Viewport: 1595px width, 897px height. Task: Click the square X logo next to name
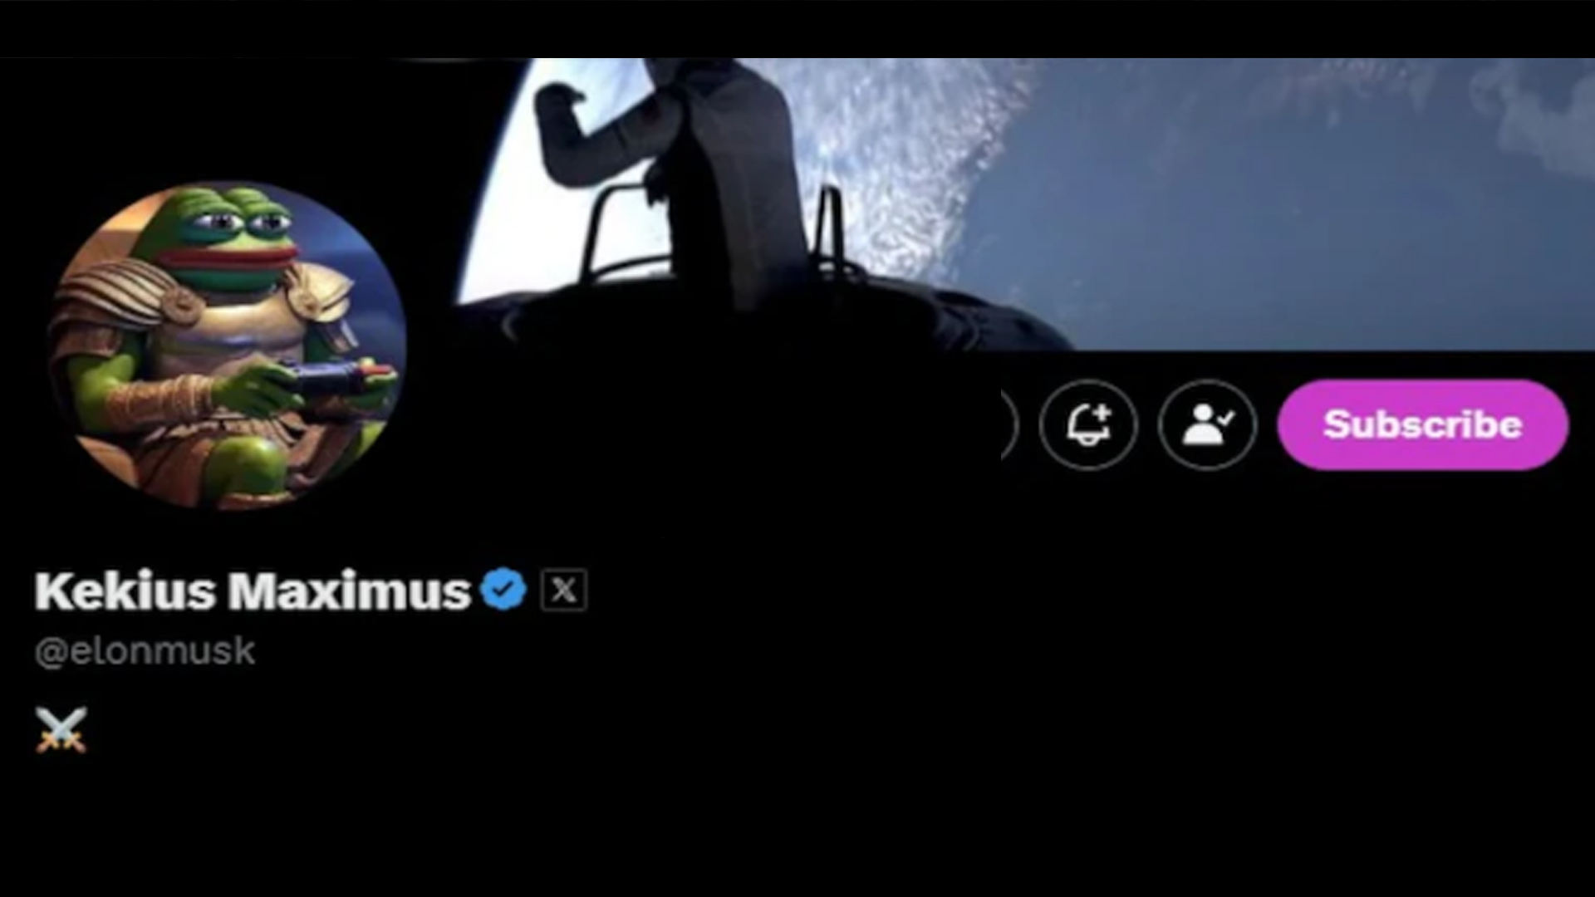pos(564,591)
